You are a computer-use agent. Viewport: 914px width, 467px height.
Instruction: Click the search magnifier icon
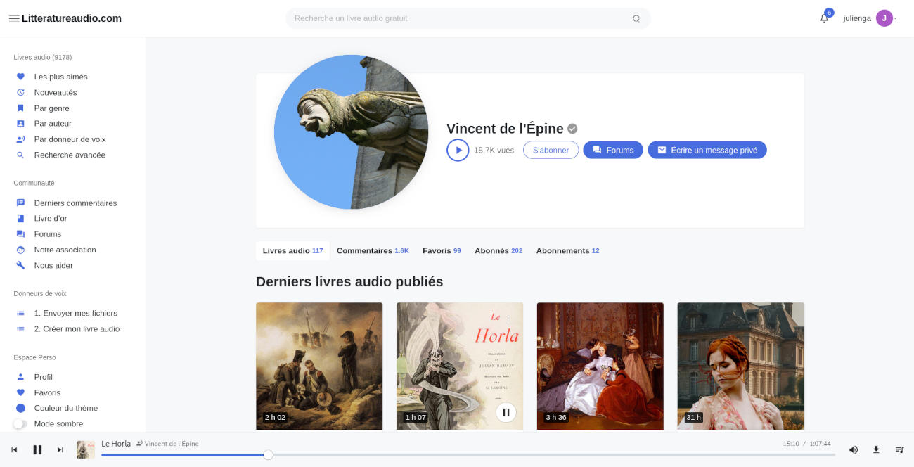pos(636,18)
